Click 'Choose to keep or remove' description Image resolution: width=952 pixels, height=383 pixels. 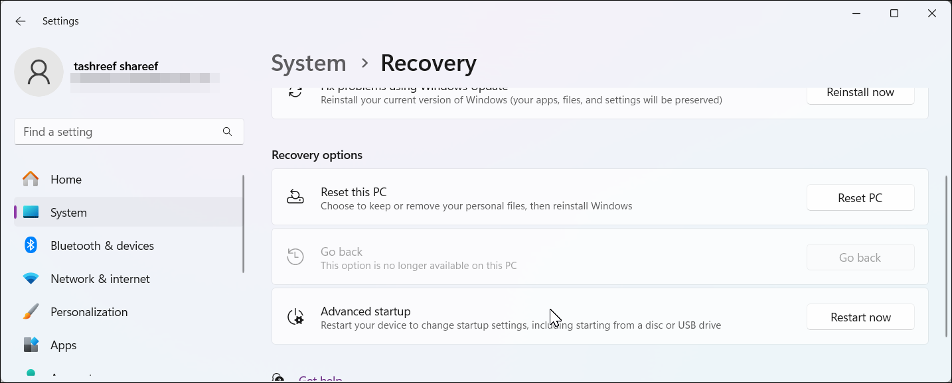point(477,206)
